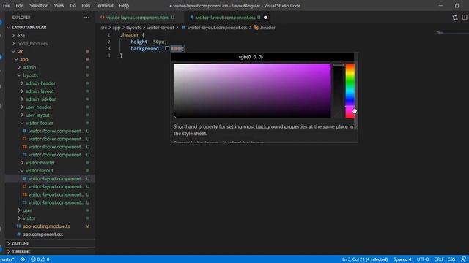
Task: Open the Help menu
Action: pyautogui.click(x=124, y=5)
